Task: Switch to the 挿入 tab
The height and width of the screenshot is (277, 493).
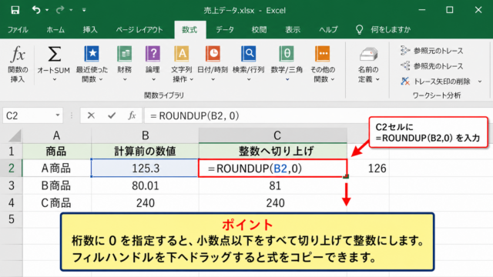Action: (x=90, y=29)
